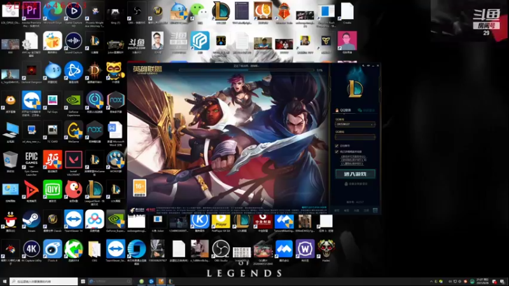
Task: Open the Darkest Dungeon shortcut
Action: coord(31,71)
